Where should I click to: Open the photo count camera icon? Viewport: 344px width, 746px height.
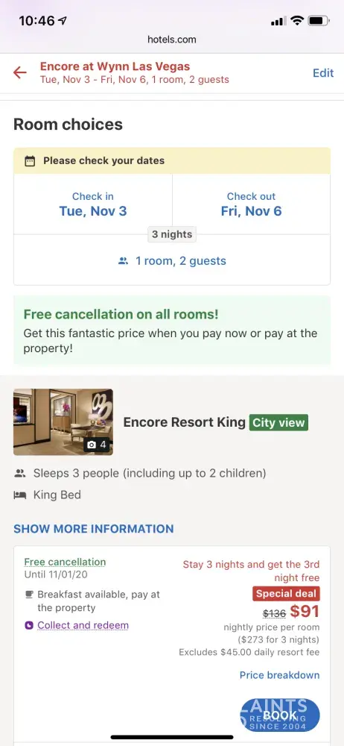coord(92,445)
